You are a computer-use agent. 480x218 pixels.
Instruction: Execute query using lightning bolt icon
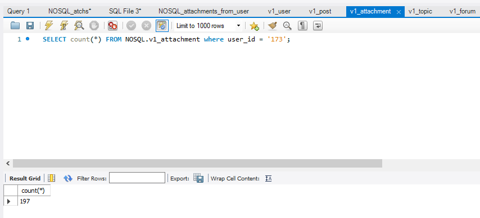tap(49, 26)
